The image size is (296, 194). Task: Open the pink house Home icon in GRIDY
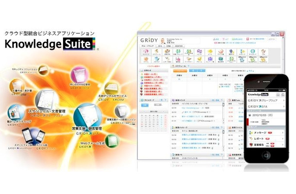(146, 52)
